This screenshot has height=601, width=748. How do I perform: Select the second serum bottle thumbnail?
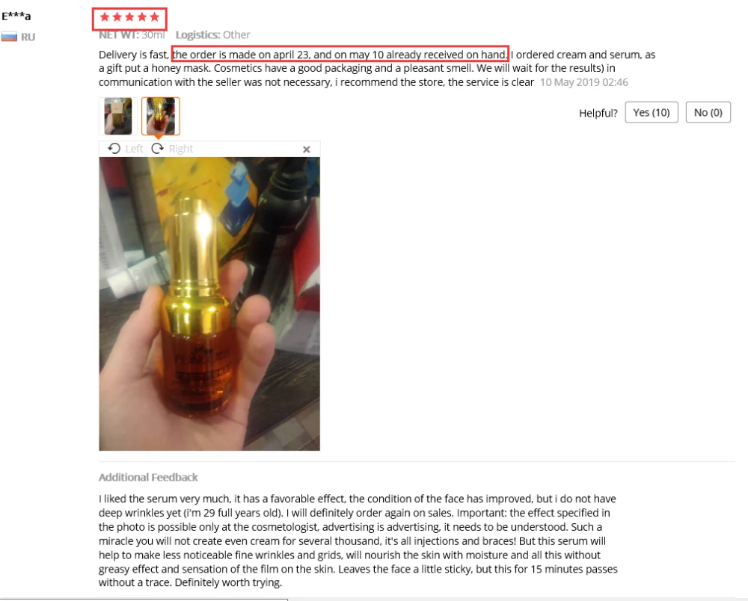click(161, 116)
